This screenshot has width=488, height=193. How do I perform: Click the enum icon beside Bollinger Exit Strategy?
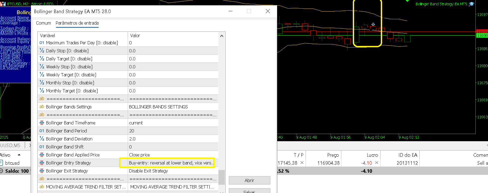pos(42,171)
